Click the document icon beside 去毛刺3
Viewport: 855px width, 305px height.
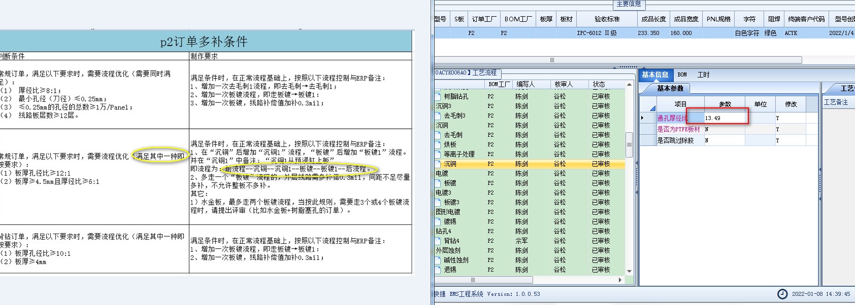(x=438, y=116)
